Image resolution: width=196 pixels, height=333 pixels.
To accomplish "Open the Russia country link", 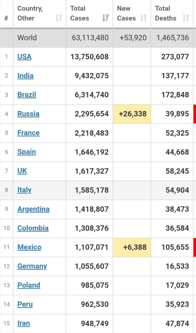I will [x=28, y=114].
